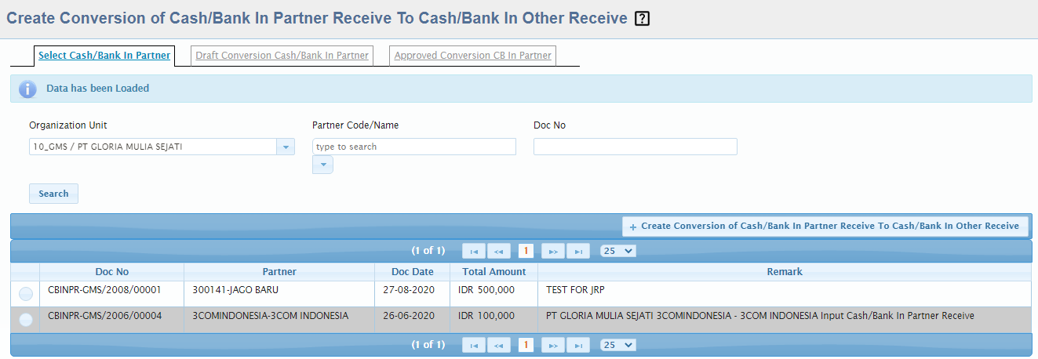Select radio button for CBINPR-GMS/2008/00001 row
The image size is (1038, 359).
pyautogui.click(x=26, y=294)
